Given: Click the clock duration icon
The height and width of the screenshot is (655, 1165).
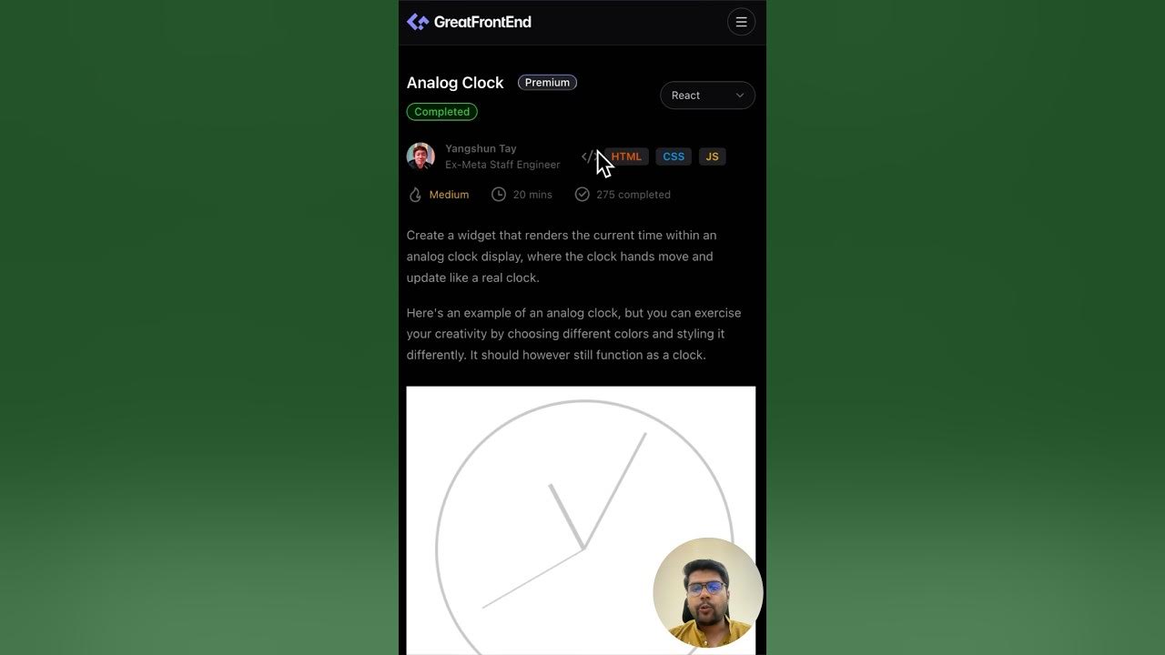Looking at the screenshot, I should click(499, 195).
